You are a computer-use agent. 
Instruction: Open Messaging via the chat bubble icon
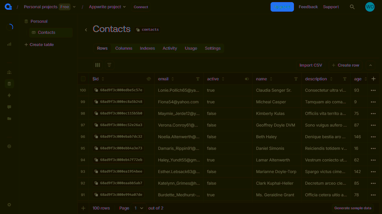(9, 107)
